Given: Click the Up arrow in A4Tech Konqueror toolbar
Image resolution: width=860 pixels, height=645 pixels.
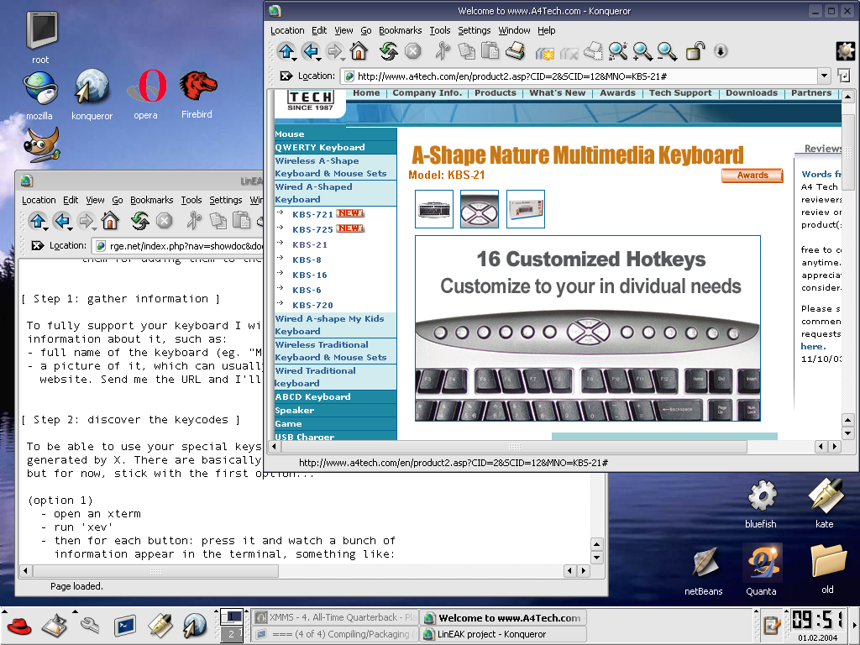Looking at the screenshot, I should [286, 51].
